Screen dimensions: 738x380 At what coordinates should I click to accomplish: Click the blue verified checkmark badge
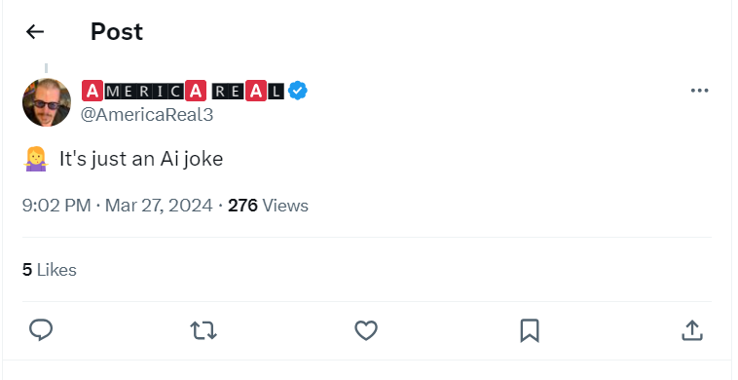[x=298, y=91]
